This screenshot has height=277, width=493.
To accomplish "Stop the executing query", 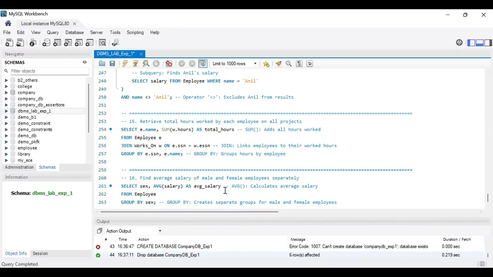I will click(x=156, y=63).
